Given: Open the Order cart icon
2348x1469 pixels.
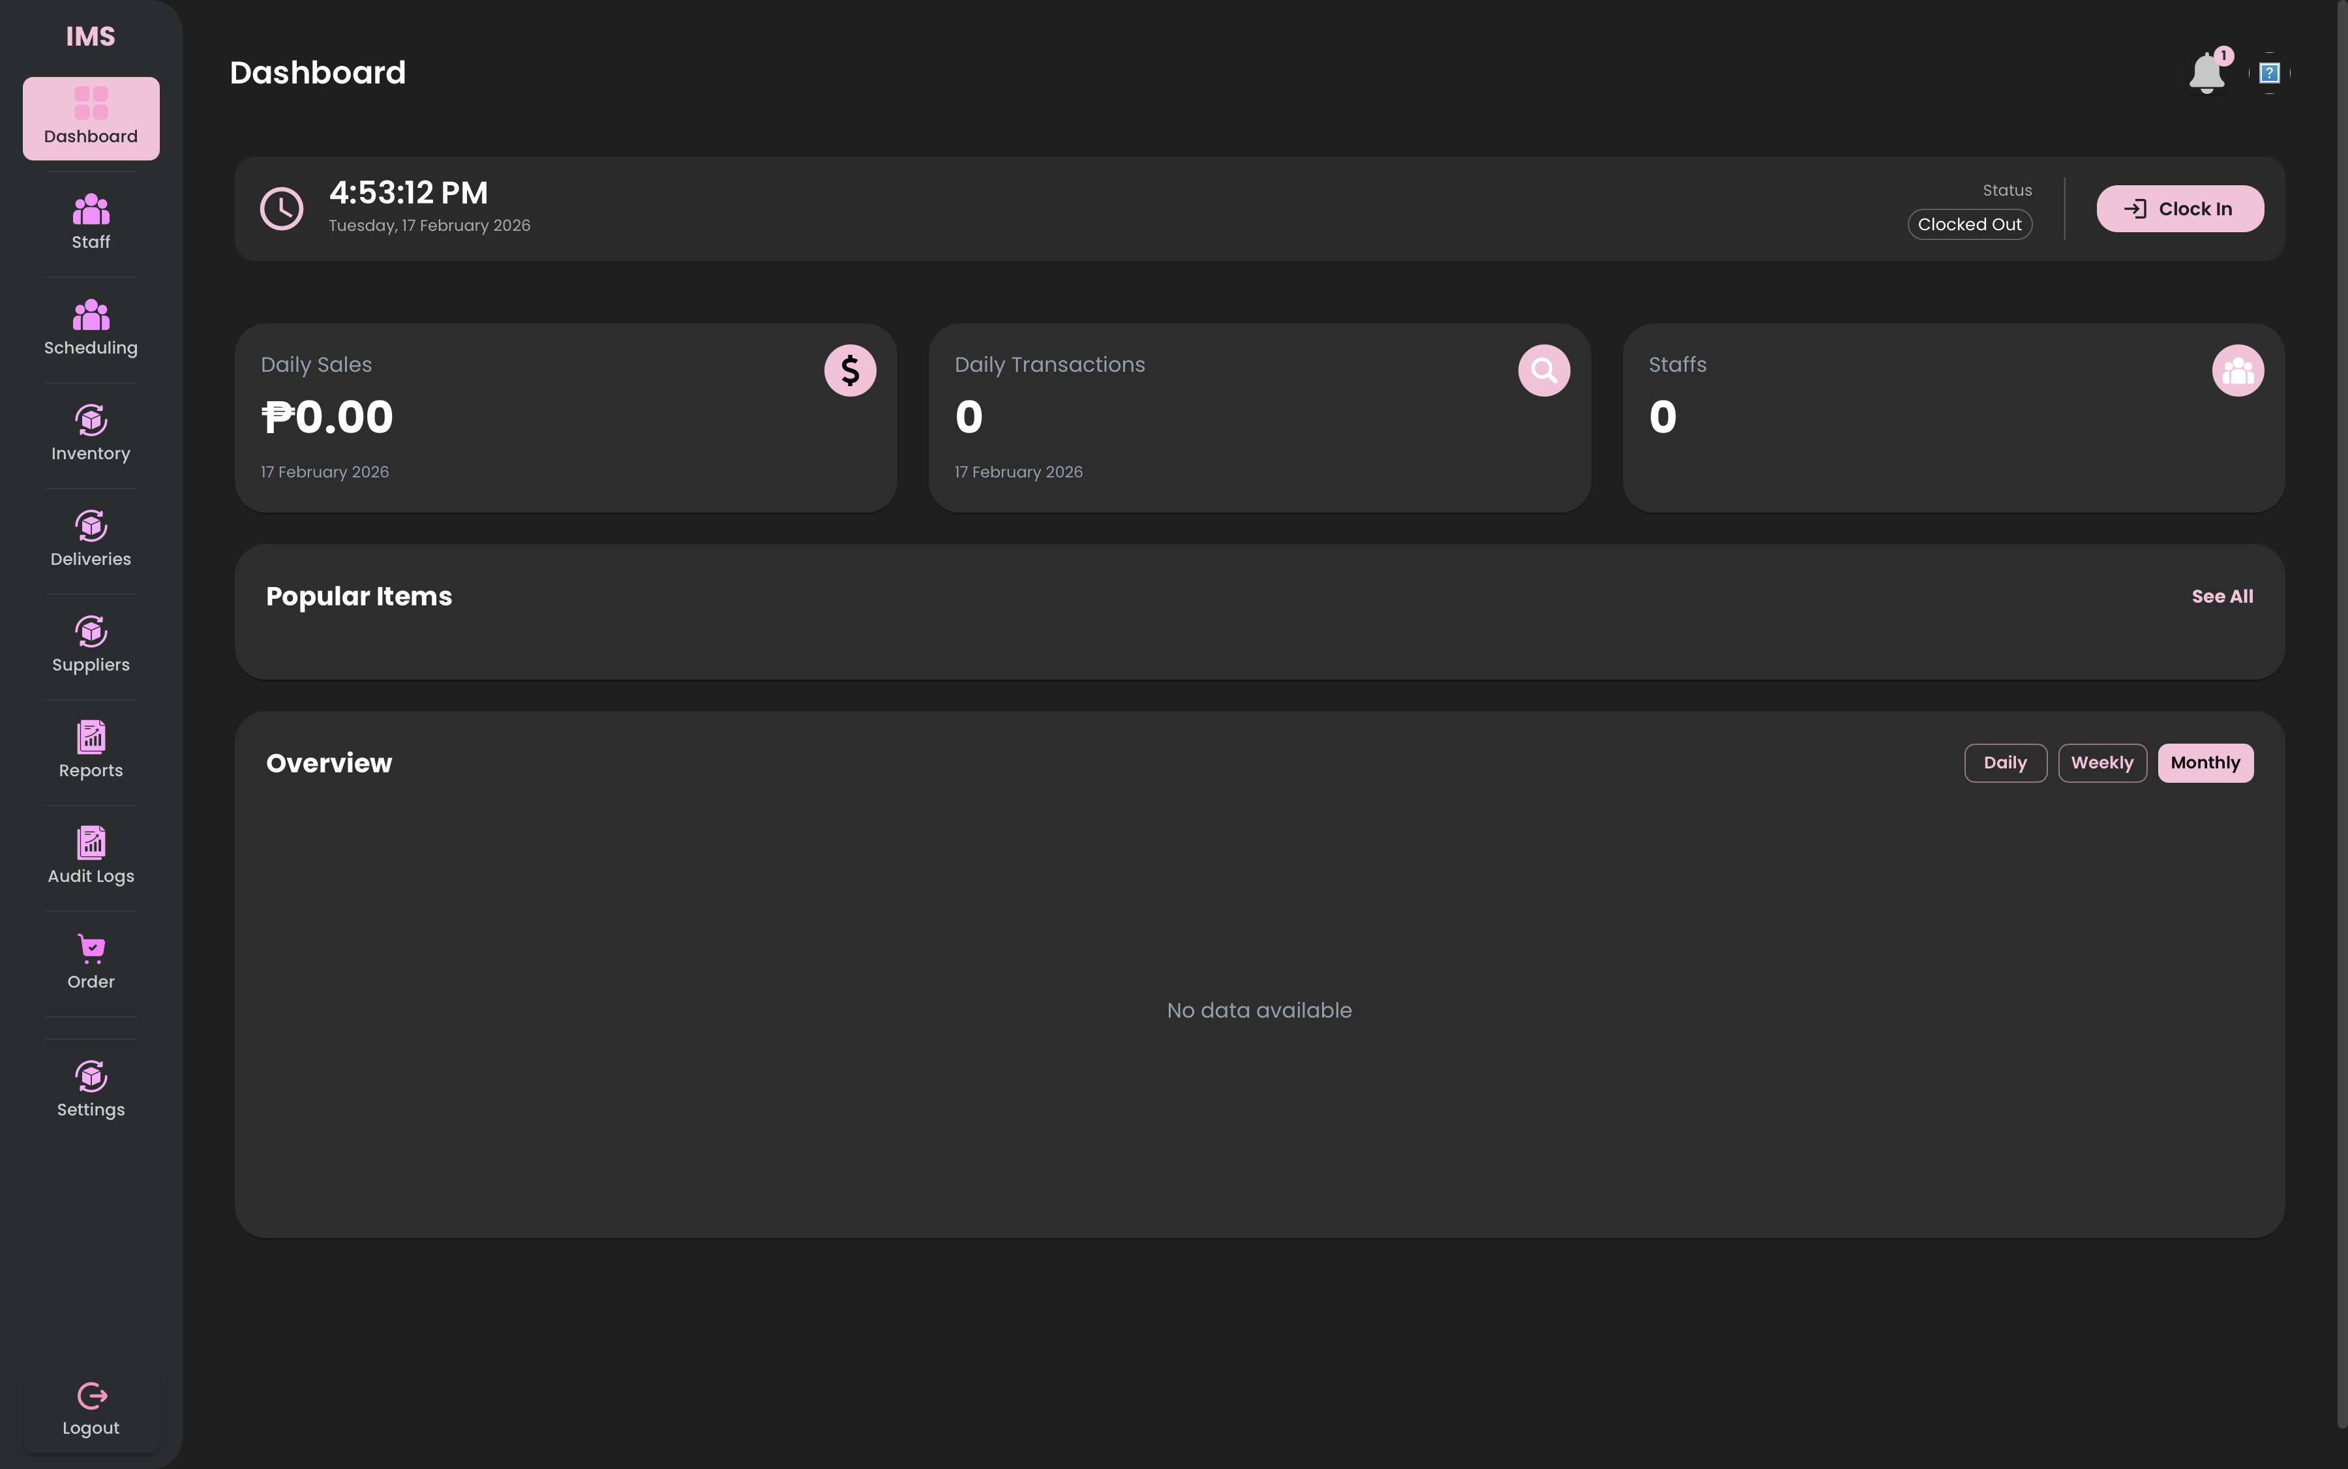Looking at the screenshot, I should pyautogui.click(x=91, y=949).
